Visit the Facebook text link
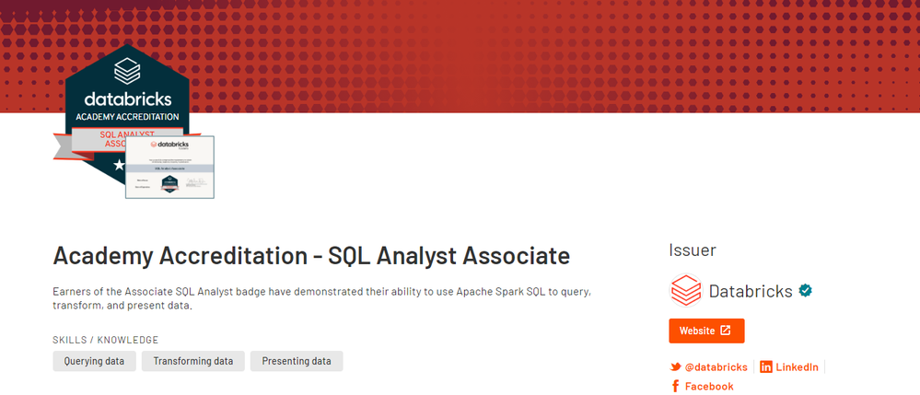Viewport: 920px width, 395px height. click(709, 387)
